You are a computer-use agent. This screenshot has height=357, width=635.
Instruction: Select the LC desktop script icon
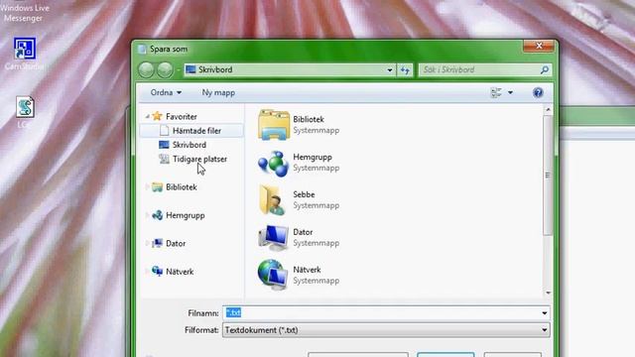click(x=25, y=107)
